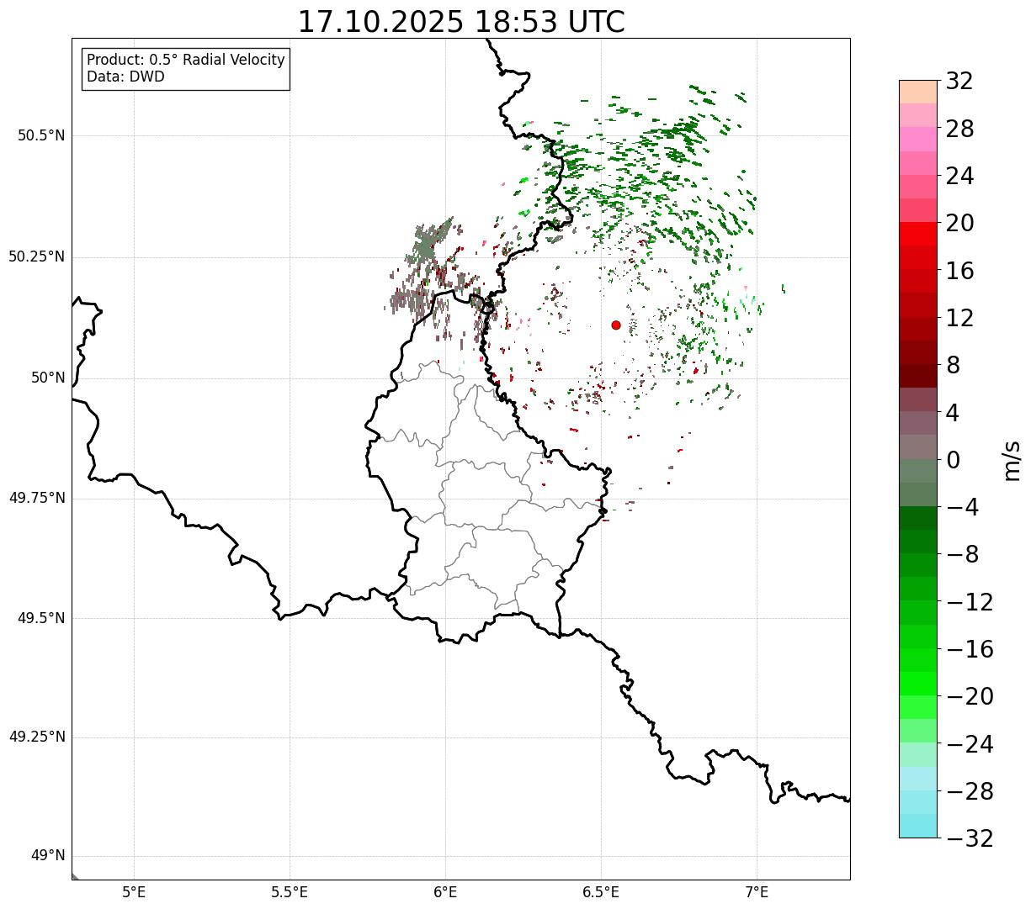Click the colorbar tick label −16
The height and width of the screenshot is (909, 1031).
pos(970,649)
